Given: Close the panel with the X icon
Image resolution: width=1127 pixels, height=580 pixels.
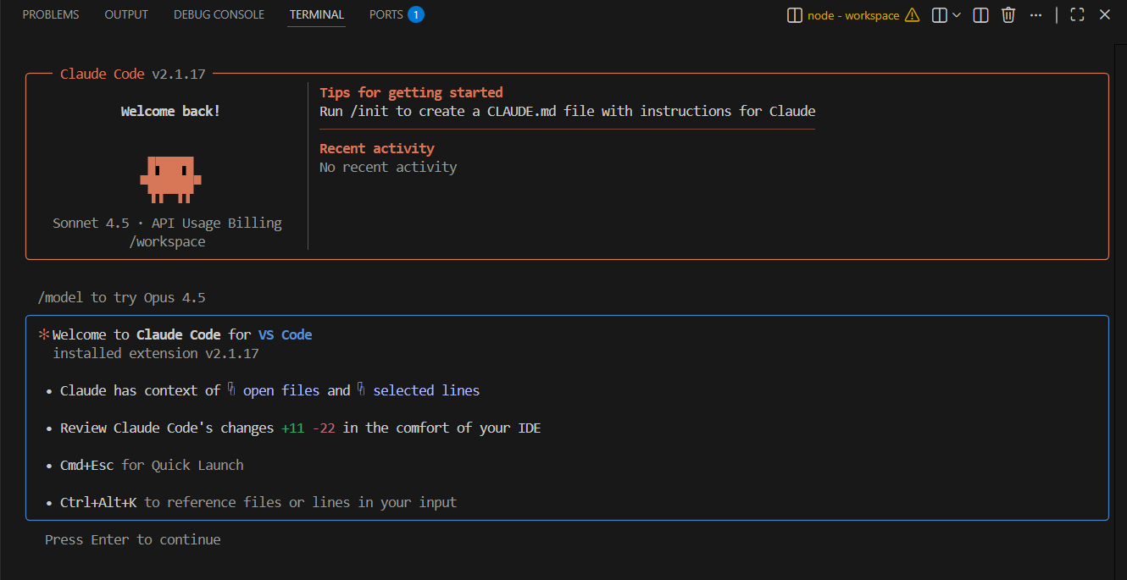Looking at the screenshot, I should [1104, 15].
